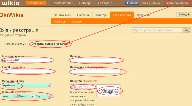Click the Facebook Connect button
This screenshot has height=106, width=192.
click(x=132, y=3)
